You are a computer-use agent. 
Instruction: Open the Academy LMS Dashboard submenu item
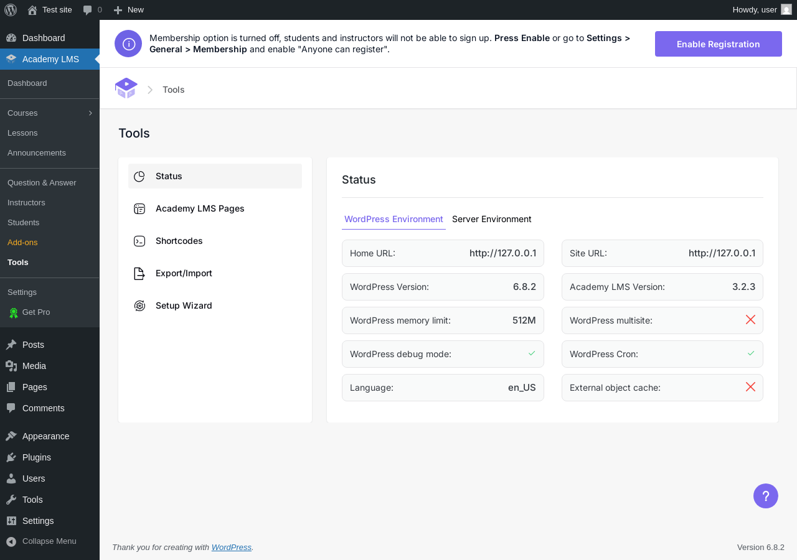coord(27,83)
